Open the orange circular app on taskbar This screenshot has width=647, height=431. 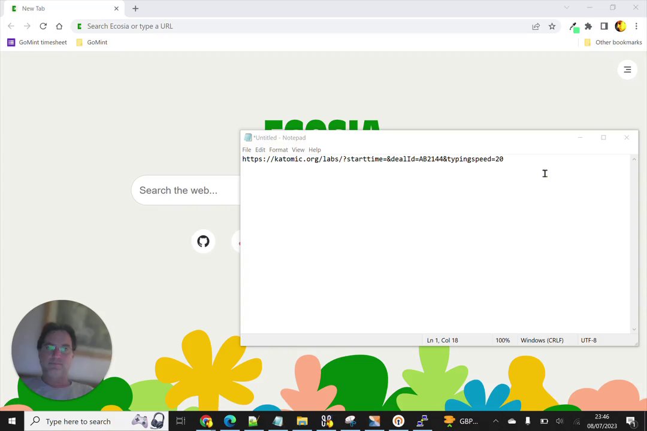(398, 421)
